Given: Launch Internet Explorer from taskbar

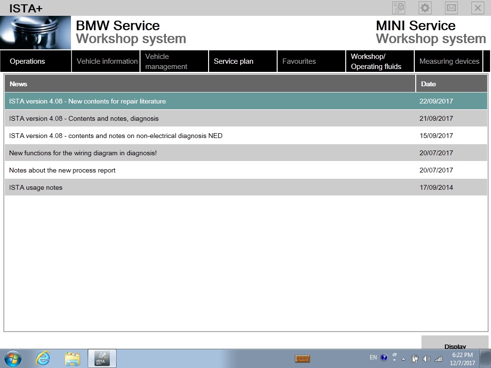Looking at the screenshot, I should coord(43,358).
